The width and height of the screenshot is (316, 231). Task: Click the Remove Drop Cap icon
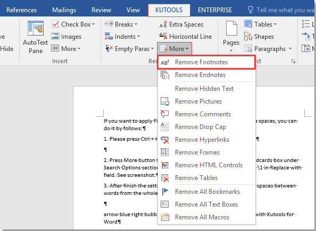coord(165,127)
